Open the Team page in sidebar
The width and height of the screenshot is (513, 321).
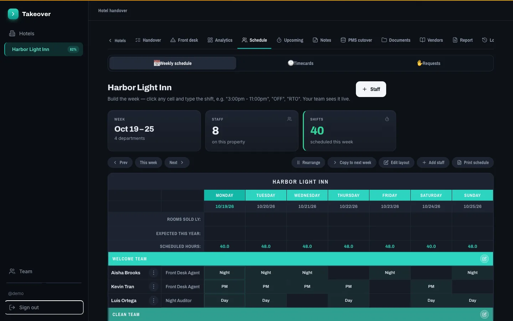(x=43, y=271)
